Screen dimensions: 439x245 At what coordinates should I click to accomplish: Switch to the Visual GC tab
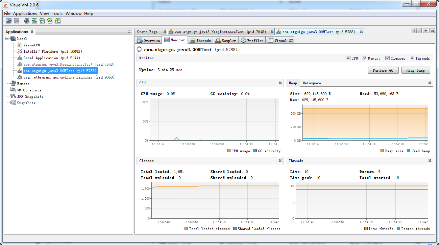(280, 40)
